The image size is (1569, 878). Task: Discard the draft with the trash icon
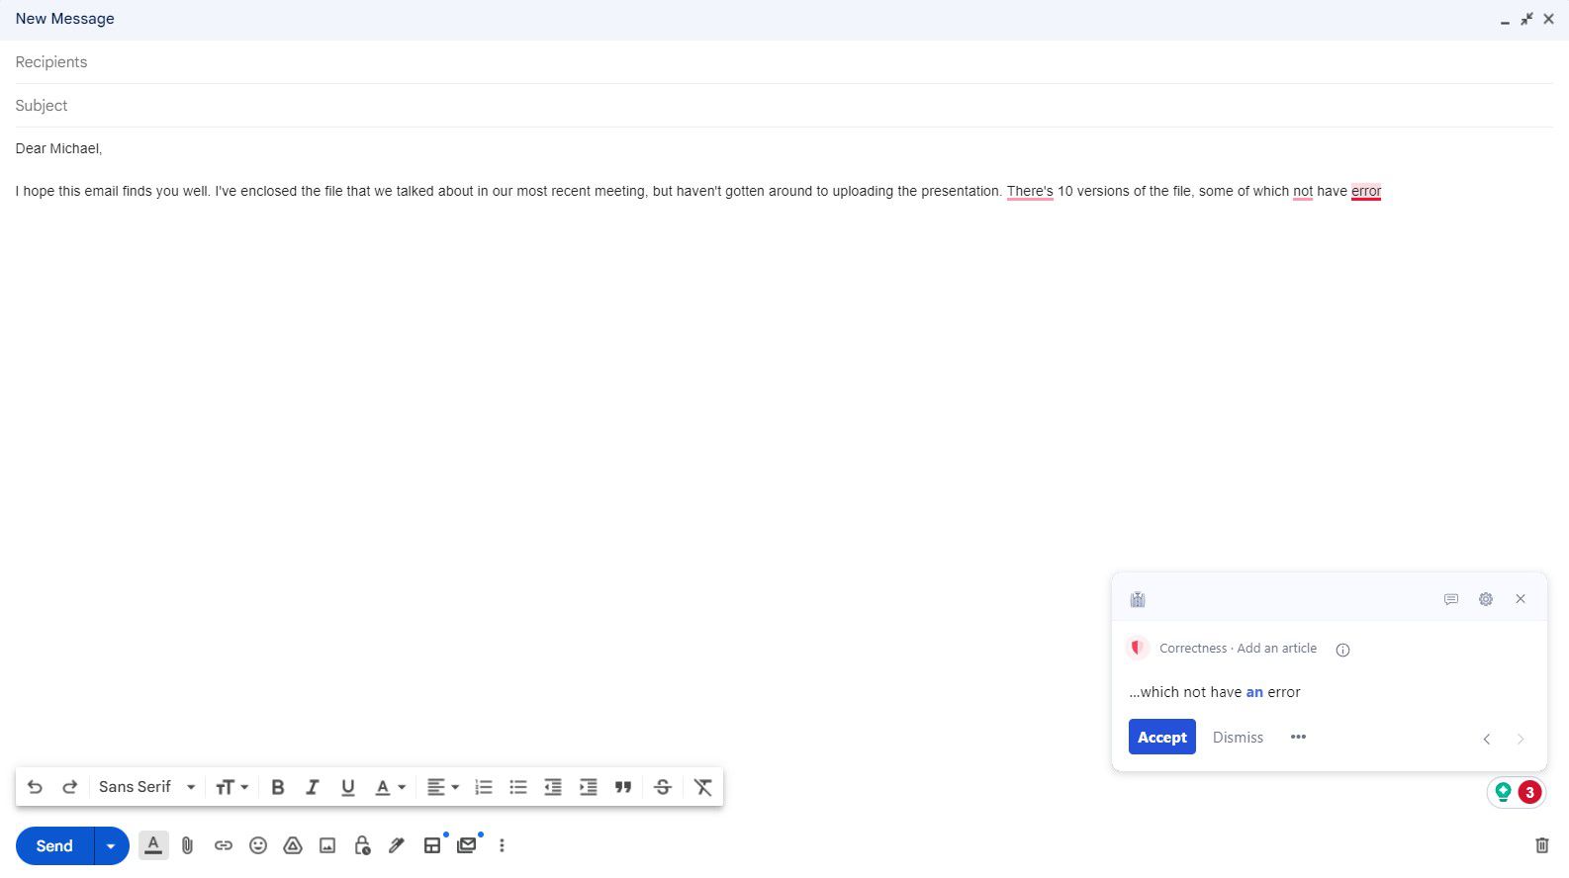click(1541, 845)
